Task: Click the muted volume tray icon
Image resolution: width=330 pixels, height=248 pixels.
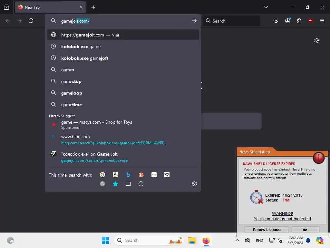Action: pos(280,240)
